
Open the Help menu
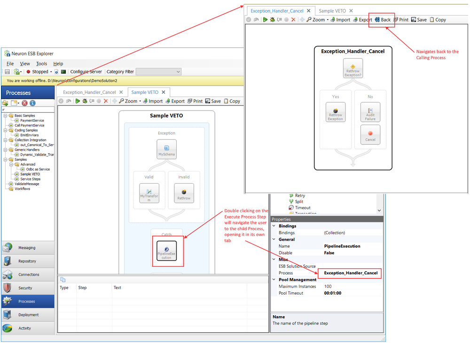(x=58, y=63)
